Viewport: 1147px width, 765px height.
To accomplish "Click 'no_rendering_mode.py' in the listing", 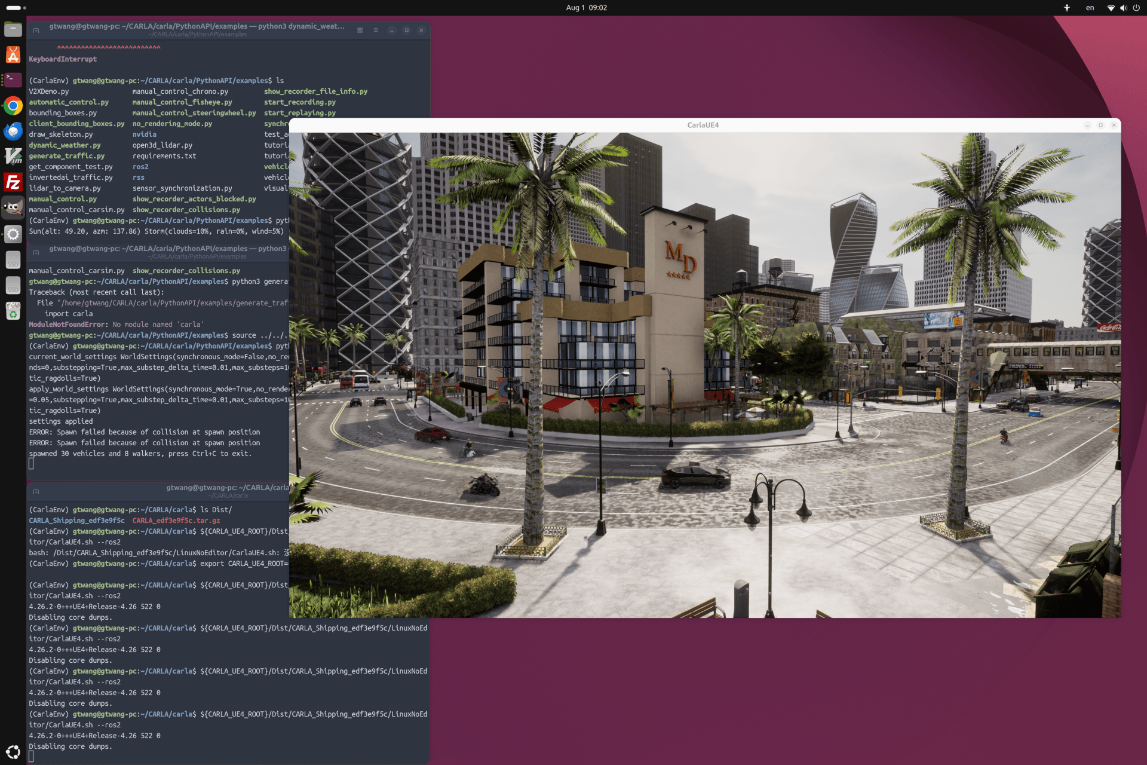I will 172,124.
